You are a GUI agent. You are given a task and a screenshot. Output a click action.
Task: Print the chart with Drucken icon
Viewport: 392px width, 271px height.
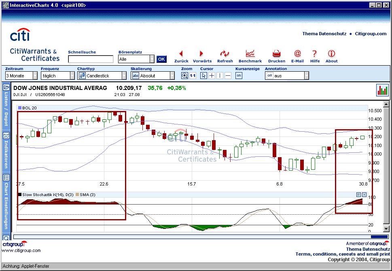pyautogui.click(x=276, y=53)
